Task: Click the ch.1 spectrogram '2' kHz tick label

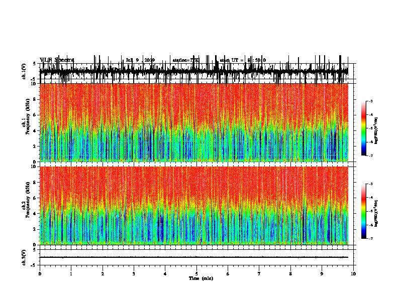Action: click(x=35, y=146)
